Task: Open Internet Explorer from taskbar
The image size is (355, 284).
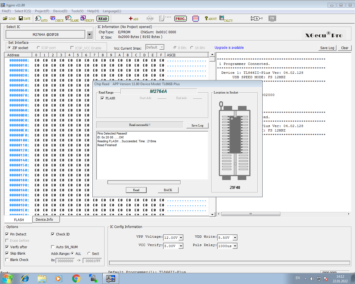Action: (25, 278)
